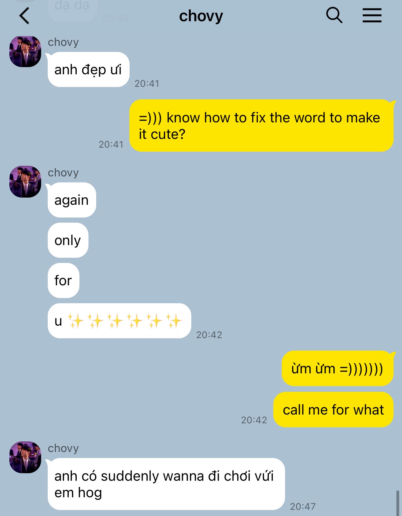402x516 pixels.
Task: Tap the faded "dạ dạ" bubble at top
Action: 72,9
